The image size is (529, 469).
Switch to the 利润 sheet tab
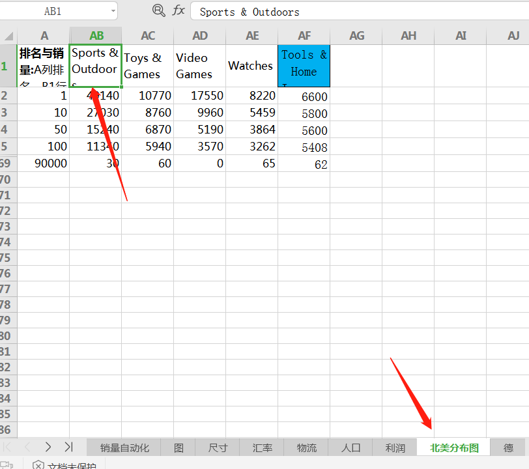pos(395,448)
